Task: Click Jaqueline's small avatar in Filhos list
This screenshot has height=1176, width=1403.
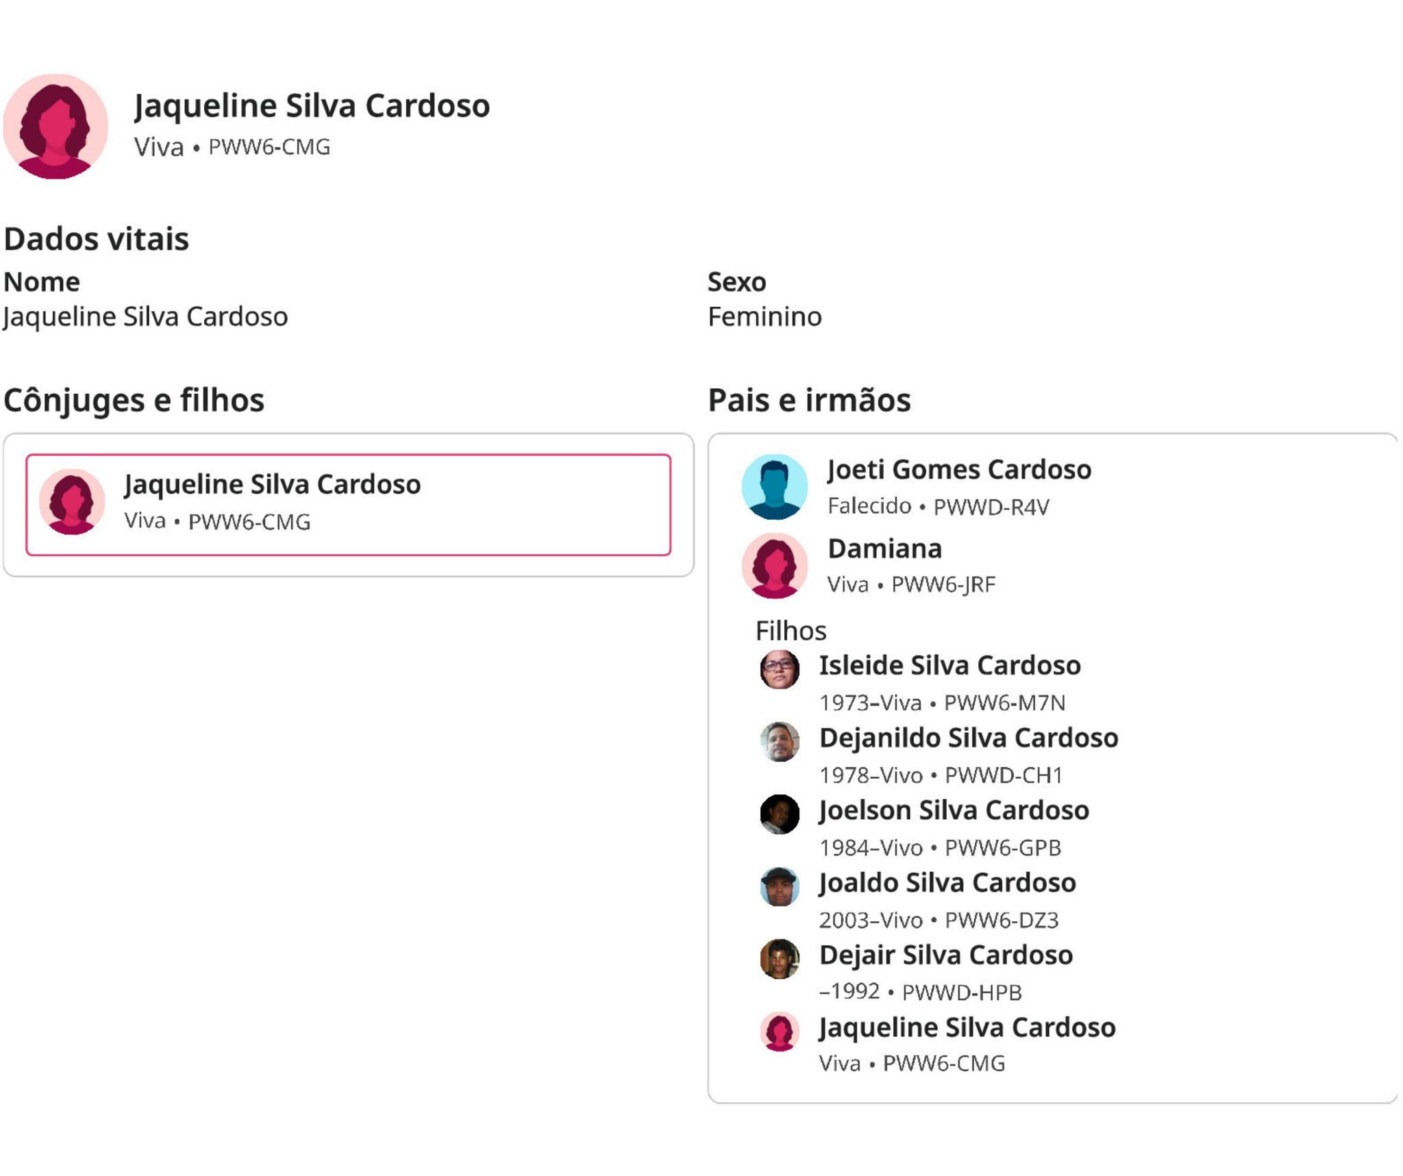Action: tap(780, 1031)
